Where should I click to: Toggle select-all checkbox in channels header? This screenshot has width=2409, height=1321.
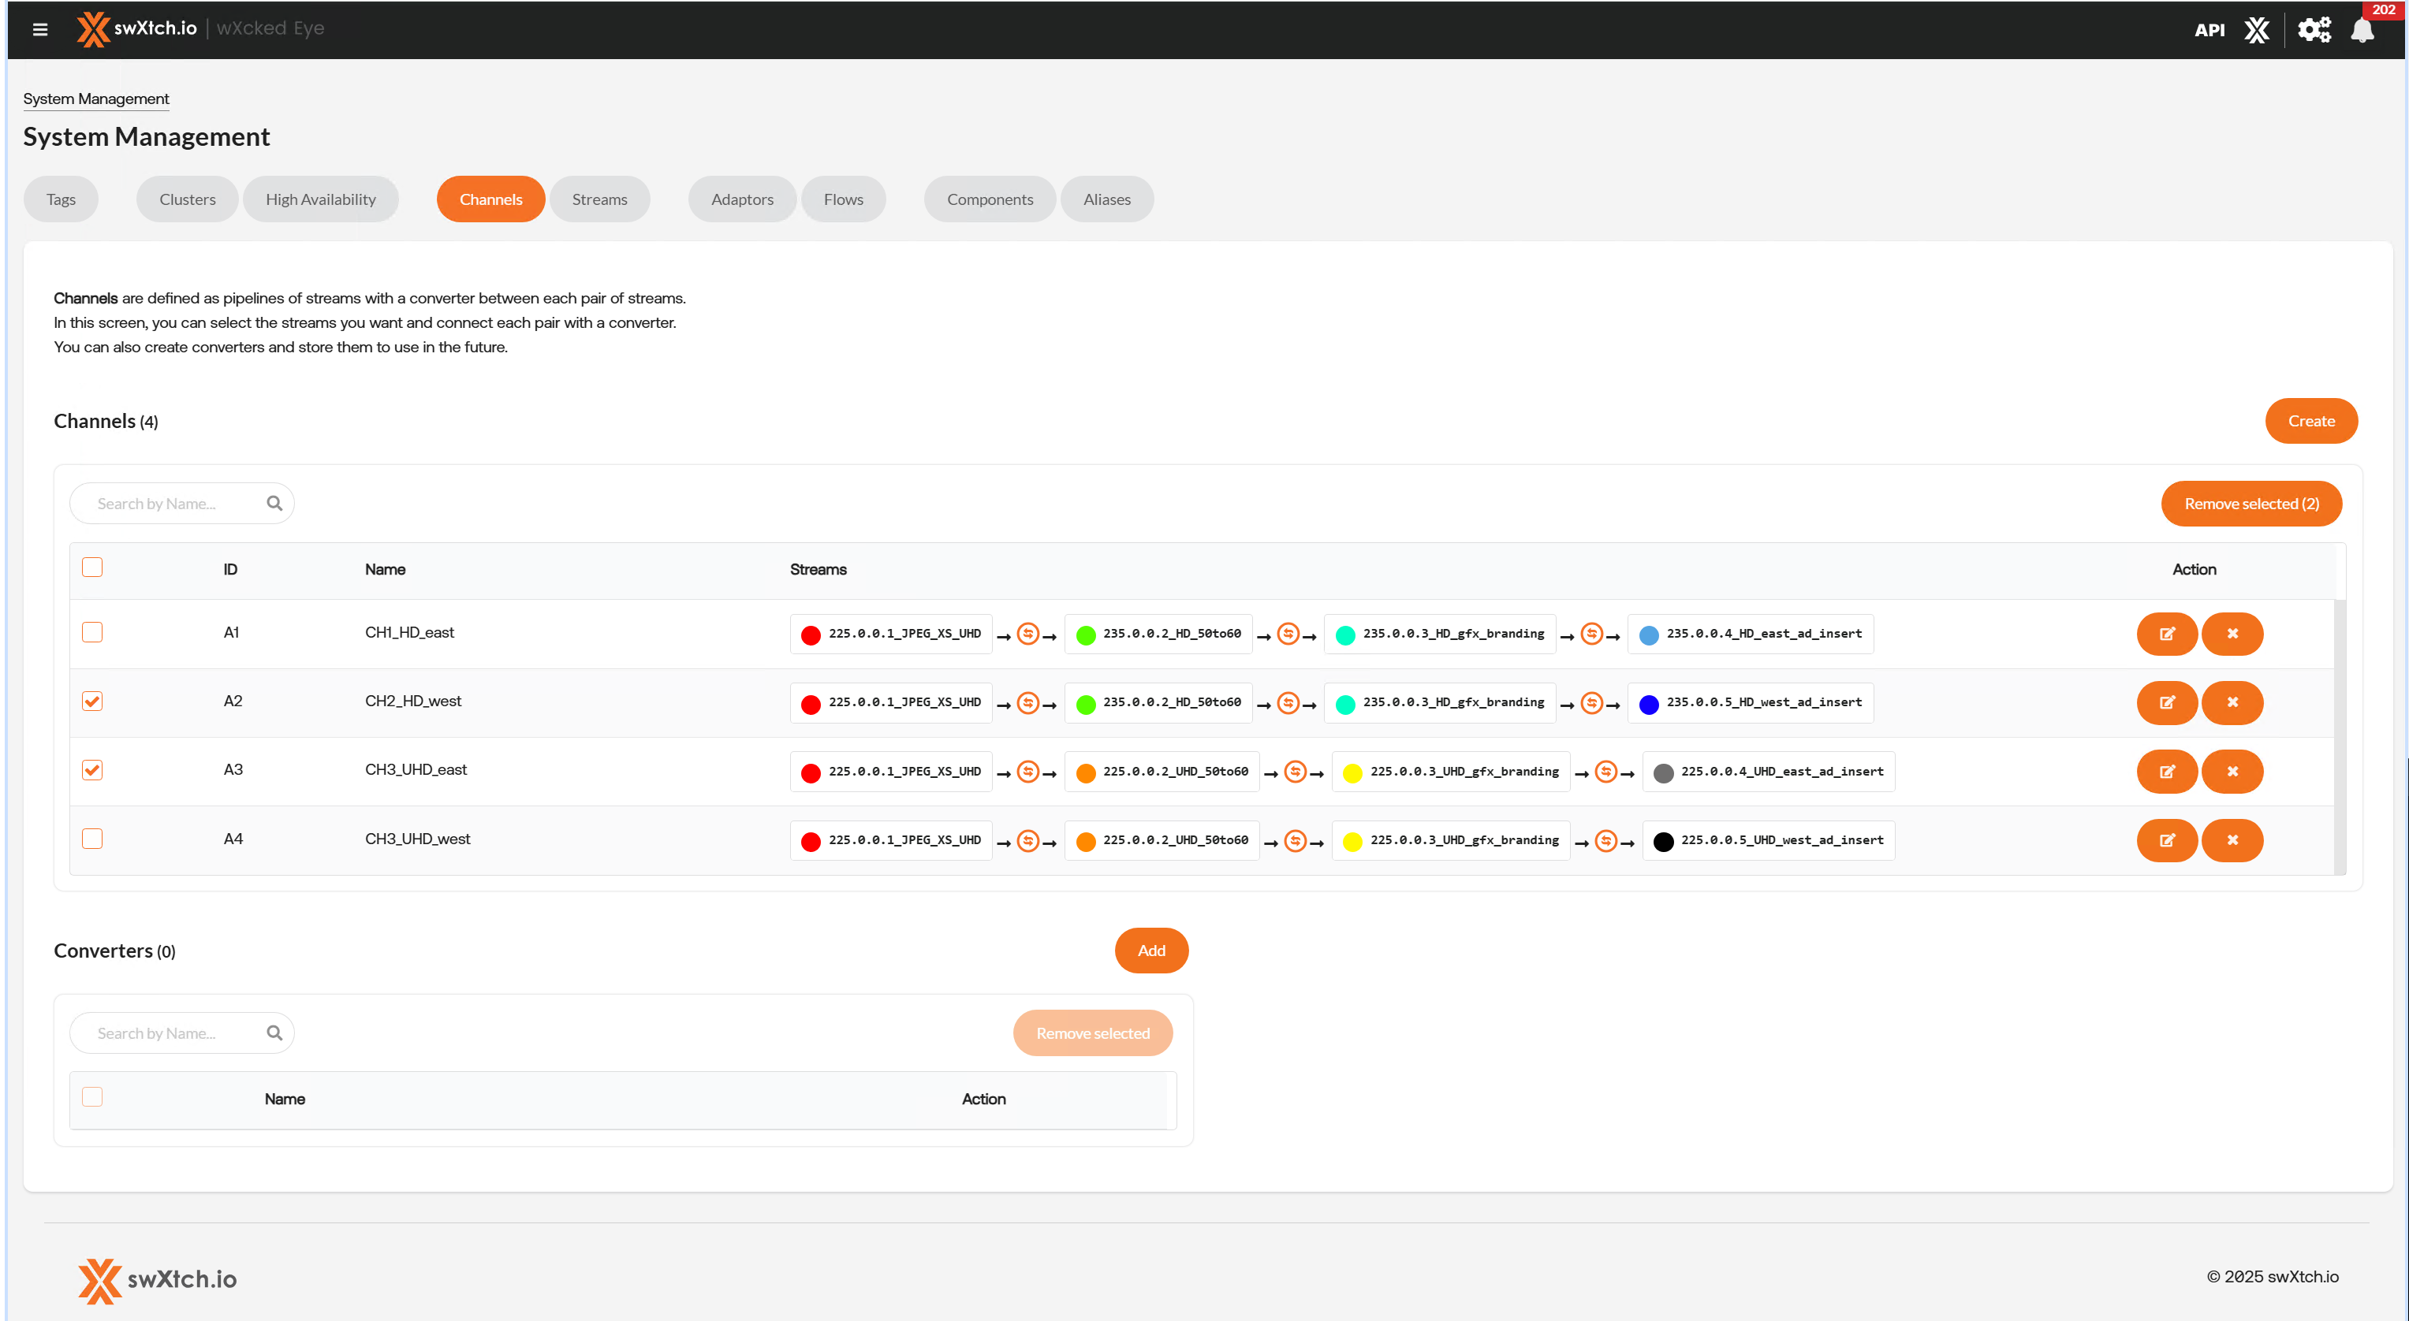[91, 567]
